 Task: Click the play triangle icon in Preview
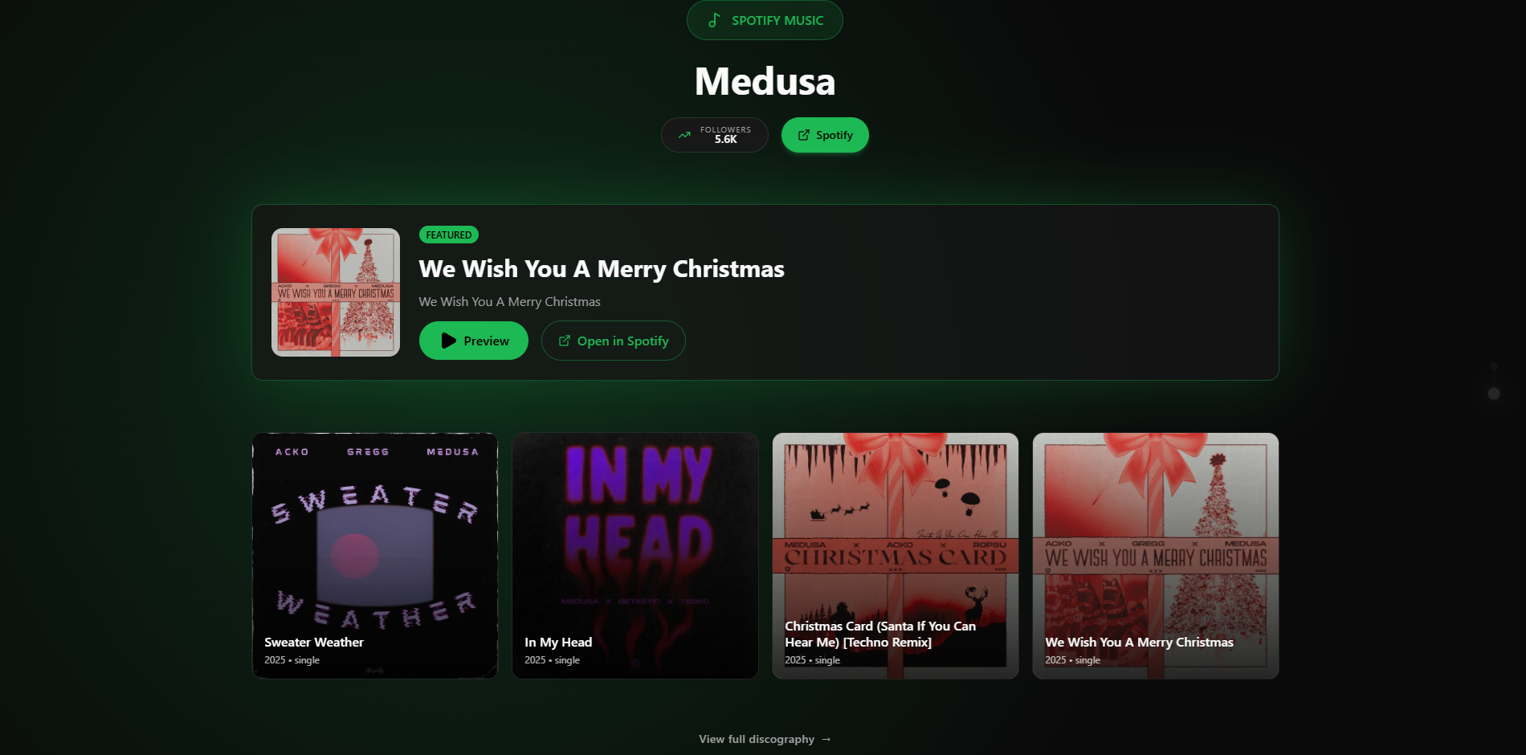tap(448, 341)
